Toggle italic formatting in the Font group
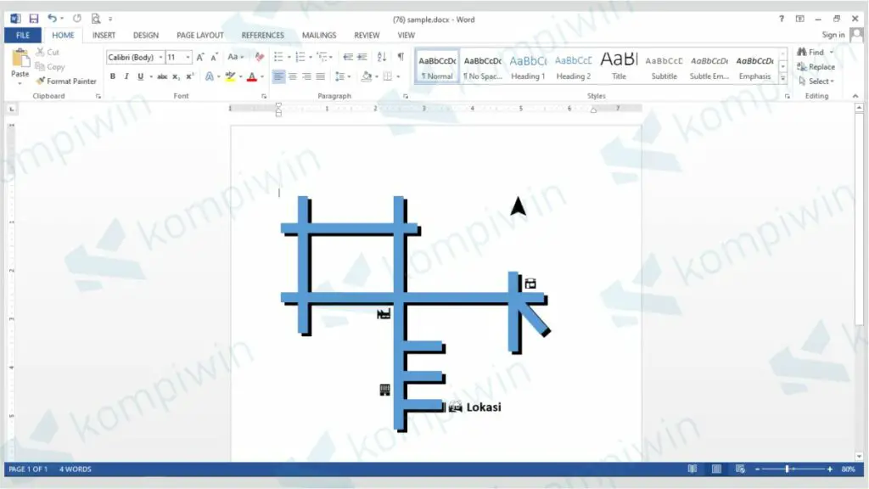This screenshot has height=489, width=869. (126, 76)
